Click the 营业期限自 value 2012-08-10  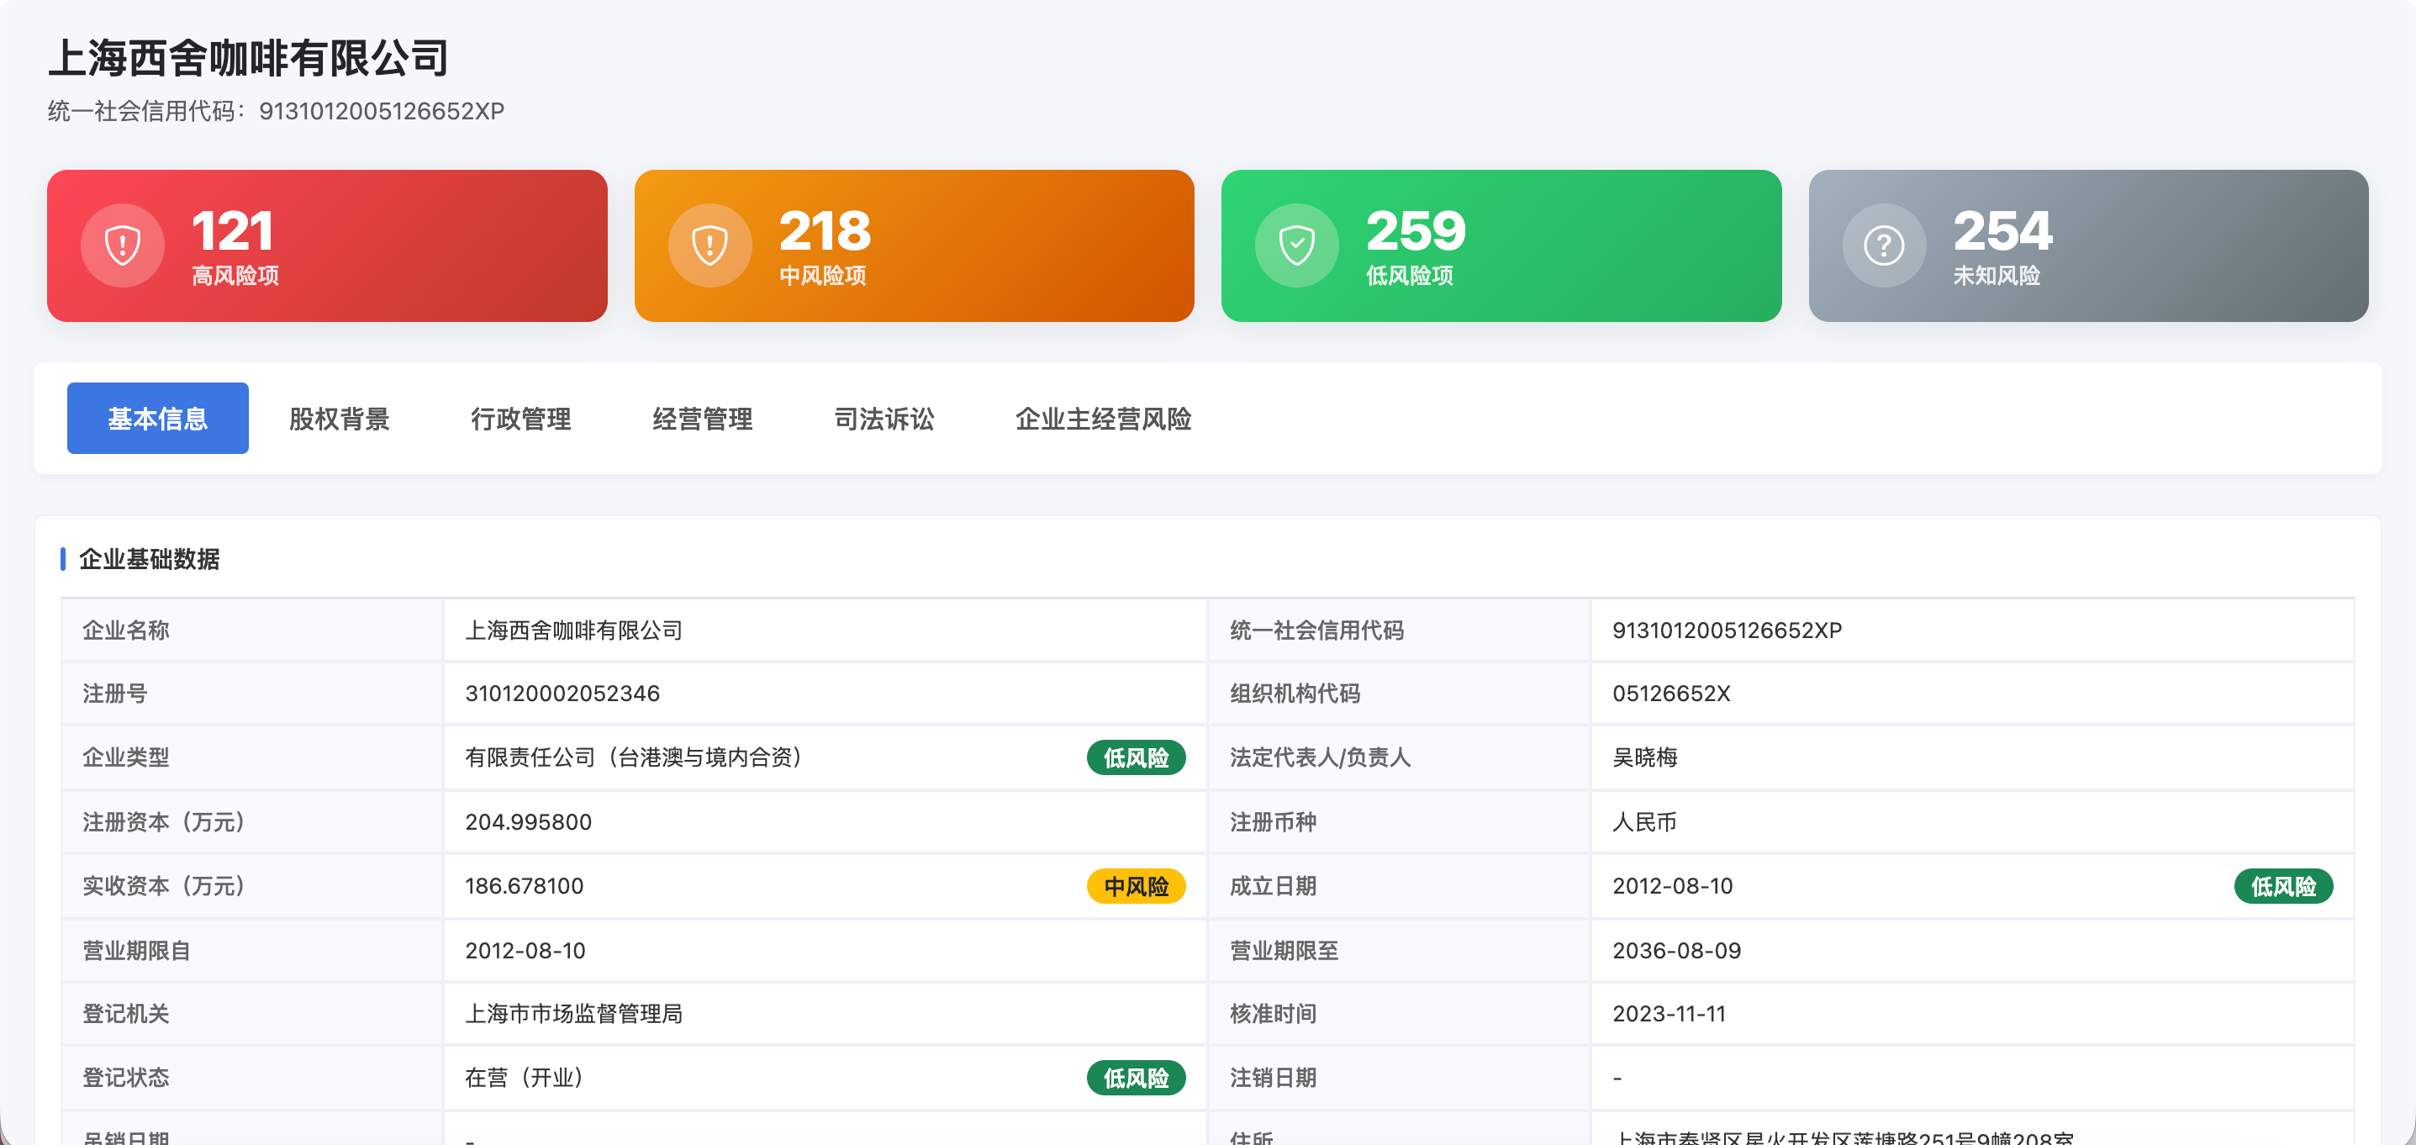525,951
